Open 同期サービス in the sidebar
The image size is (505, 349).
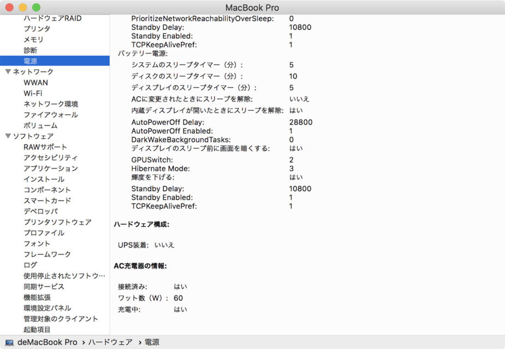pyautogui.click(x=44, y=286)
